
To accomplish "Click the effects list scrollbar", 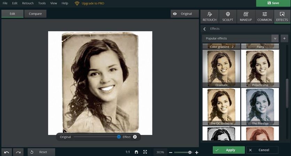I will (287, 93).
